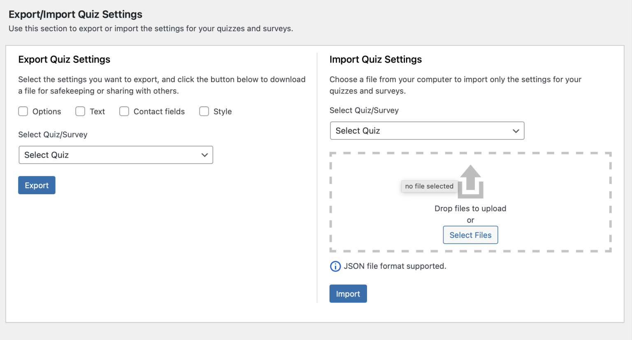Click the 'no file selected' label
The width and height of the screenshot is (632, 340).
point(429,186)
